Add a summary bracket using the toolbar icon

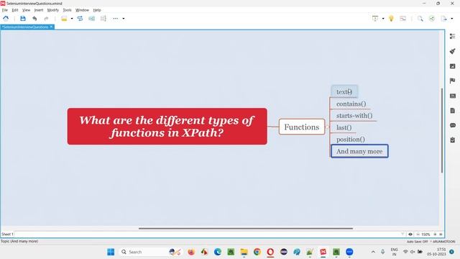(103, 19)
